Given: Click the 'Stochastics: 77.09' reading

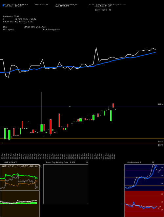Looking at the screenshot, I should point(10,16).
